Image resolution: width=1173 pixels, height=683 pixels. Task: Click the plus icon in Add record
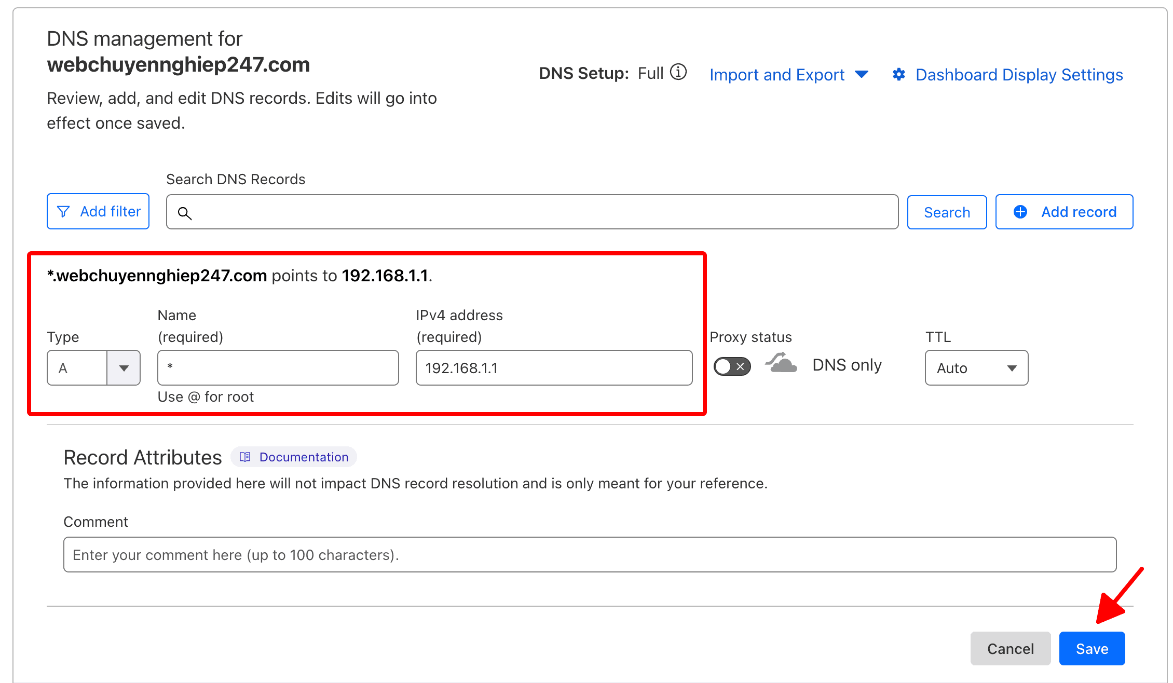[x=1020, y=212]
